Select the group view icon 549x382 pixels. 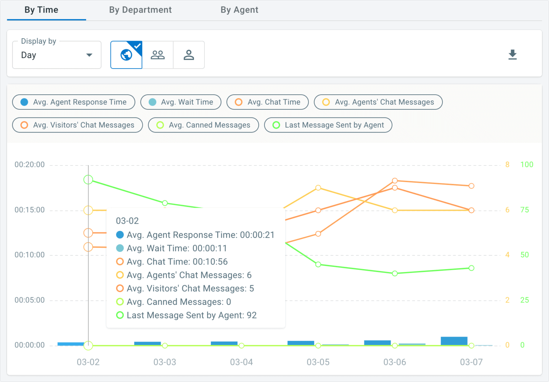[158, 55]
